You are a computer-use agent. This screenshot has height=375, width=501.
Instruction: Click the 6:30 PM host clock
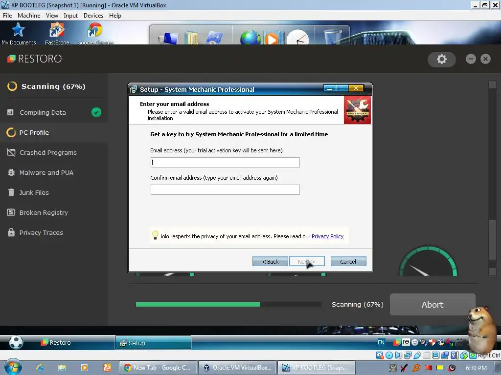pos(476,368)
